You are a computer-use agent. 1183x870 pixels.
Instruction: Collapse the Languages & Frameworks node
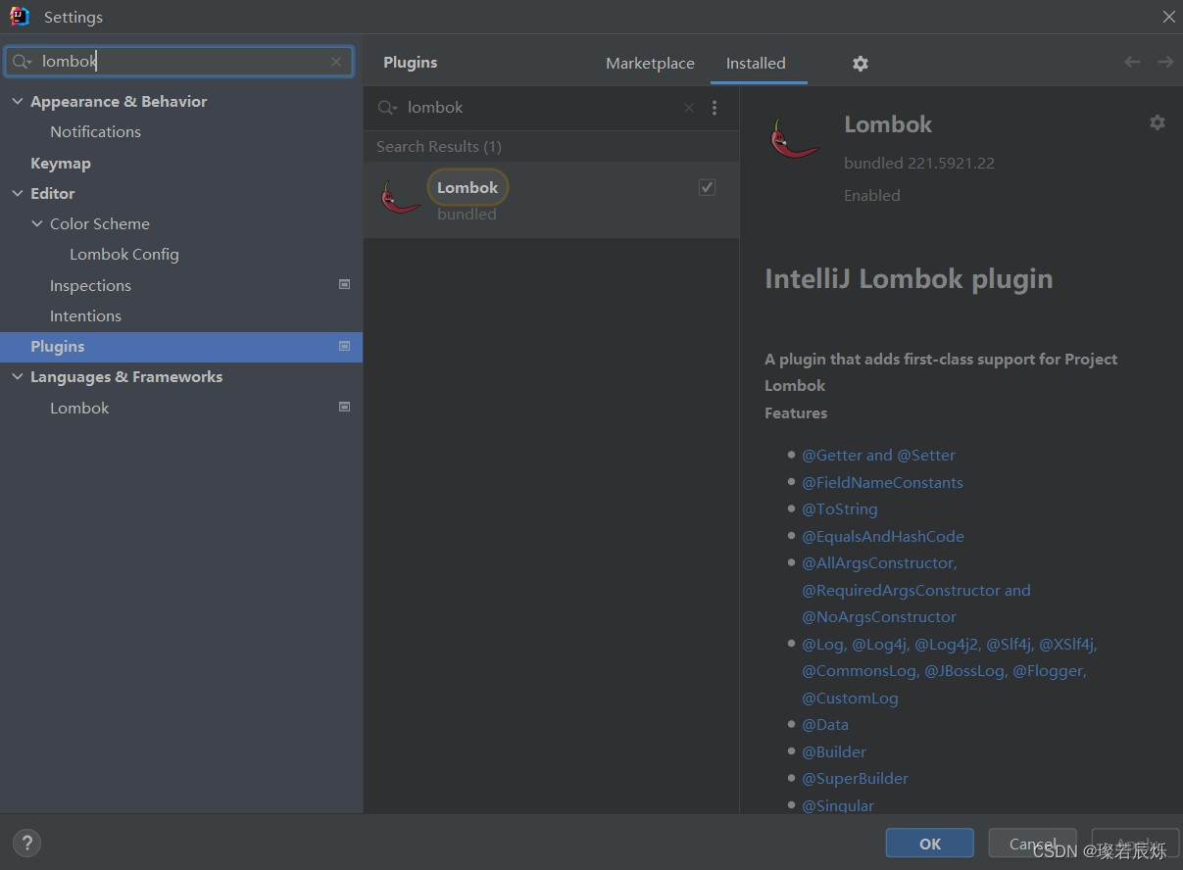click(x=17, y=376)
